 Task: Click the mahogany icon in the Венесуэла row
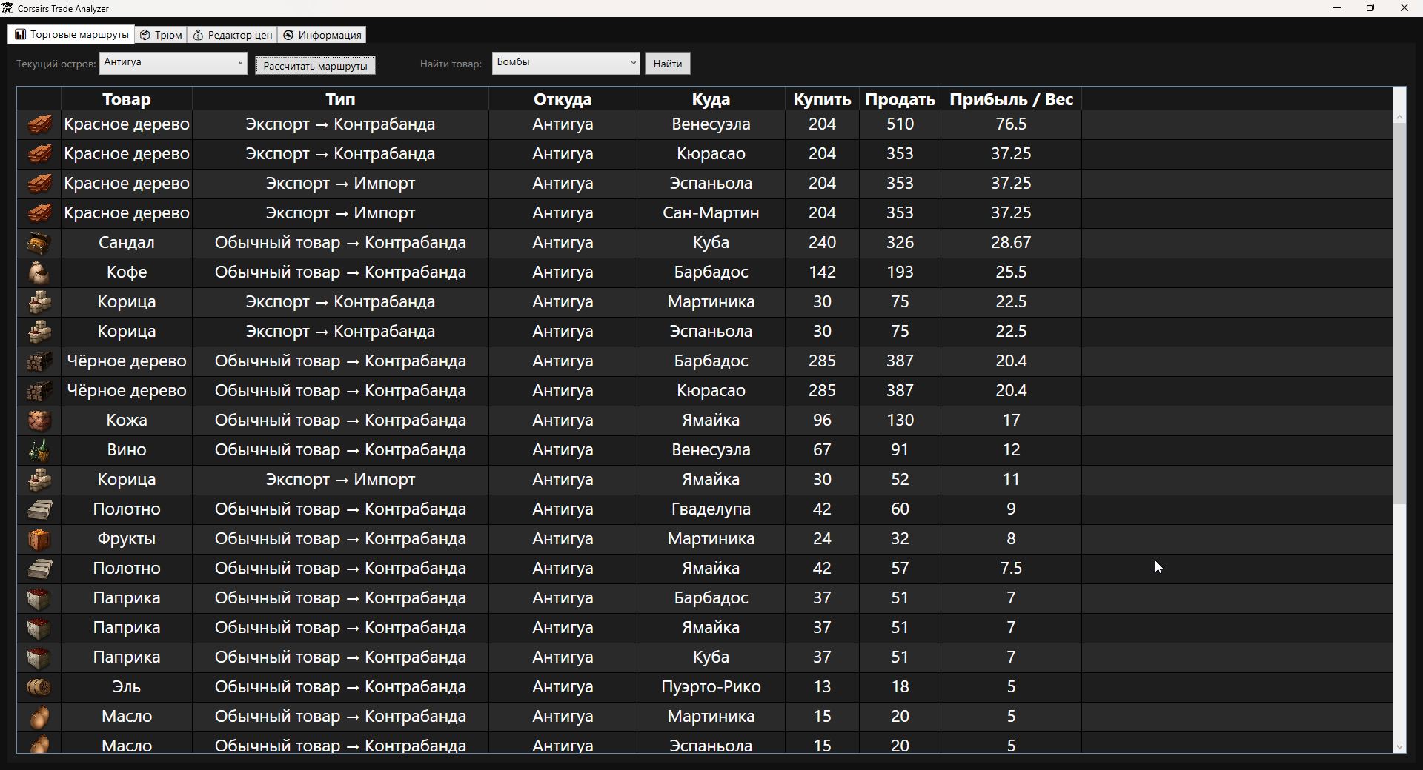[39, 124]
